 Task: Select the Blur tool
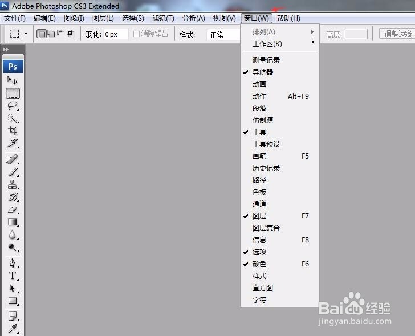point(13,235)
